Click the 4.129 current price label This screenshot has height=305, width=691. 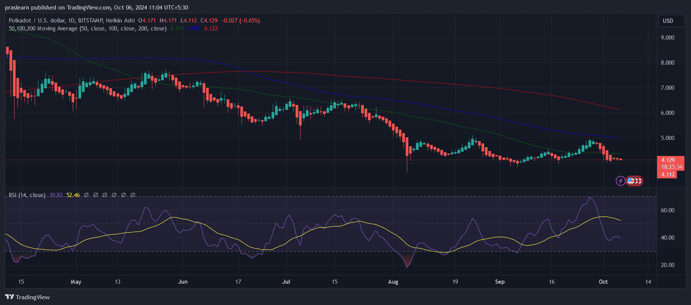click(668, 160)
